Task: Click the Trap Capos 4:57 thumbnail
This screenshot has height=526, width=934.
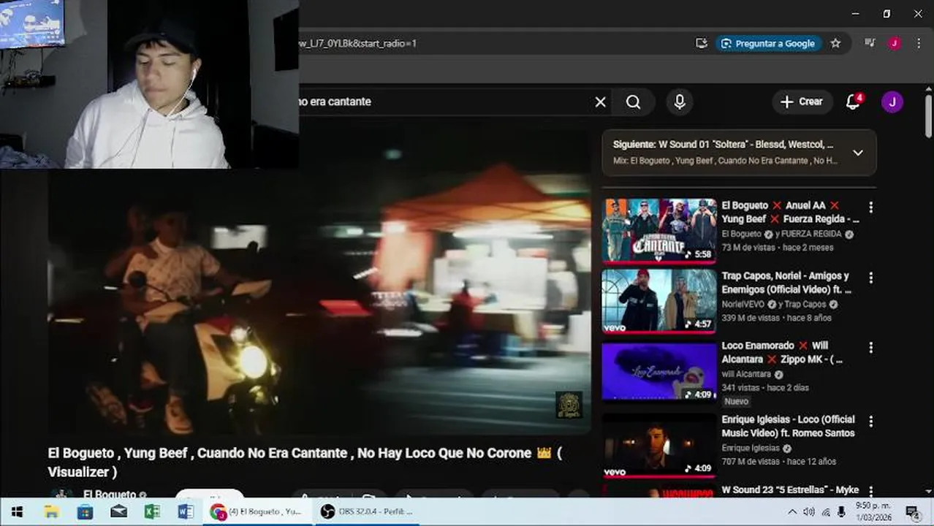Action: point(659,301)
